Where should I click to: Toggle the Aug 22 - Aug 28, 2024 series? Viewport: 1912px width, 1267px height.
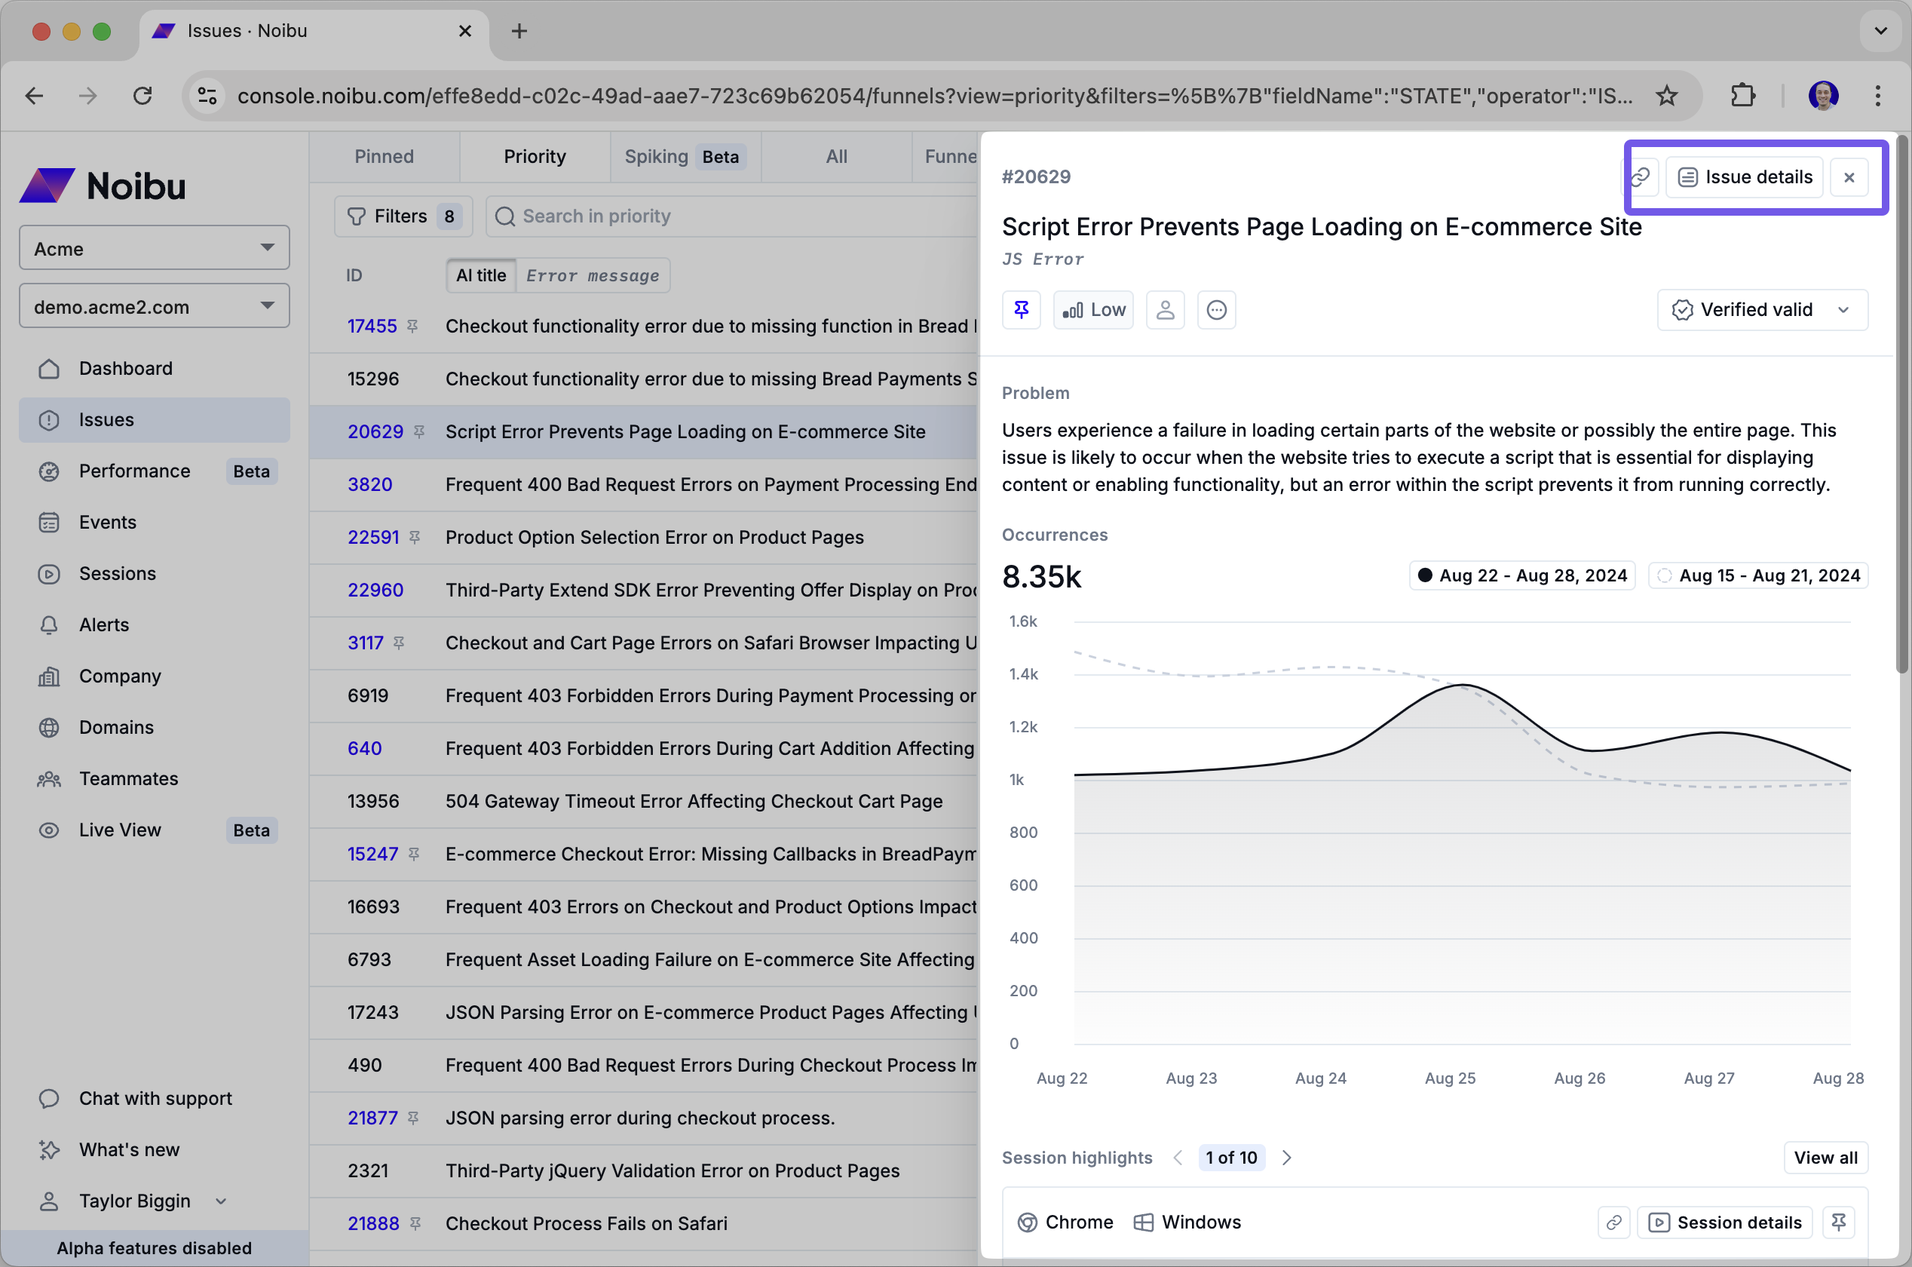1522,575
